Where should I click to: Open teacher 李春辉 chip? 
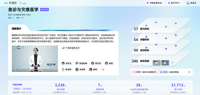tap(80, 70)
